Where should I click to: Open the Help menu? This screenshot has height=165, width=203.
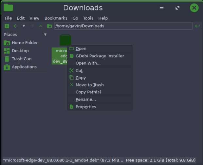point(103,18)
